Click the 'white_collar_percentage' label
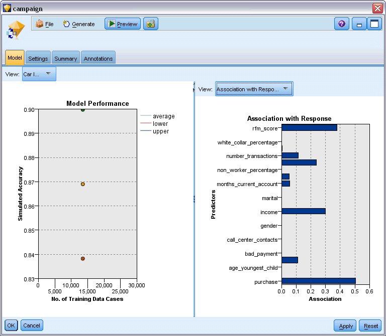Viewport: 386px width, 336px height. [x=247, y=142]
